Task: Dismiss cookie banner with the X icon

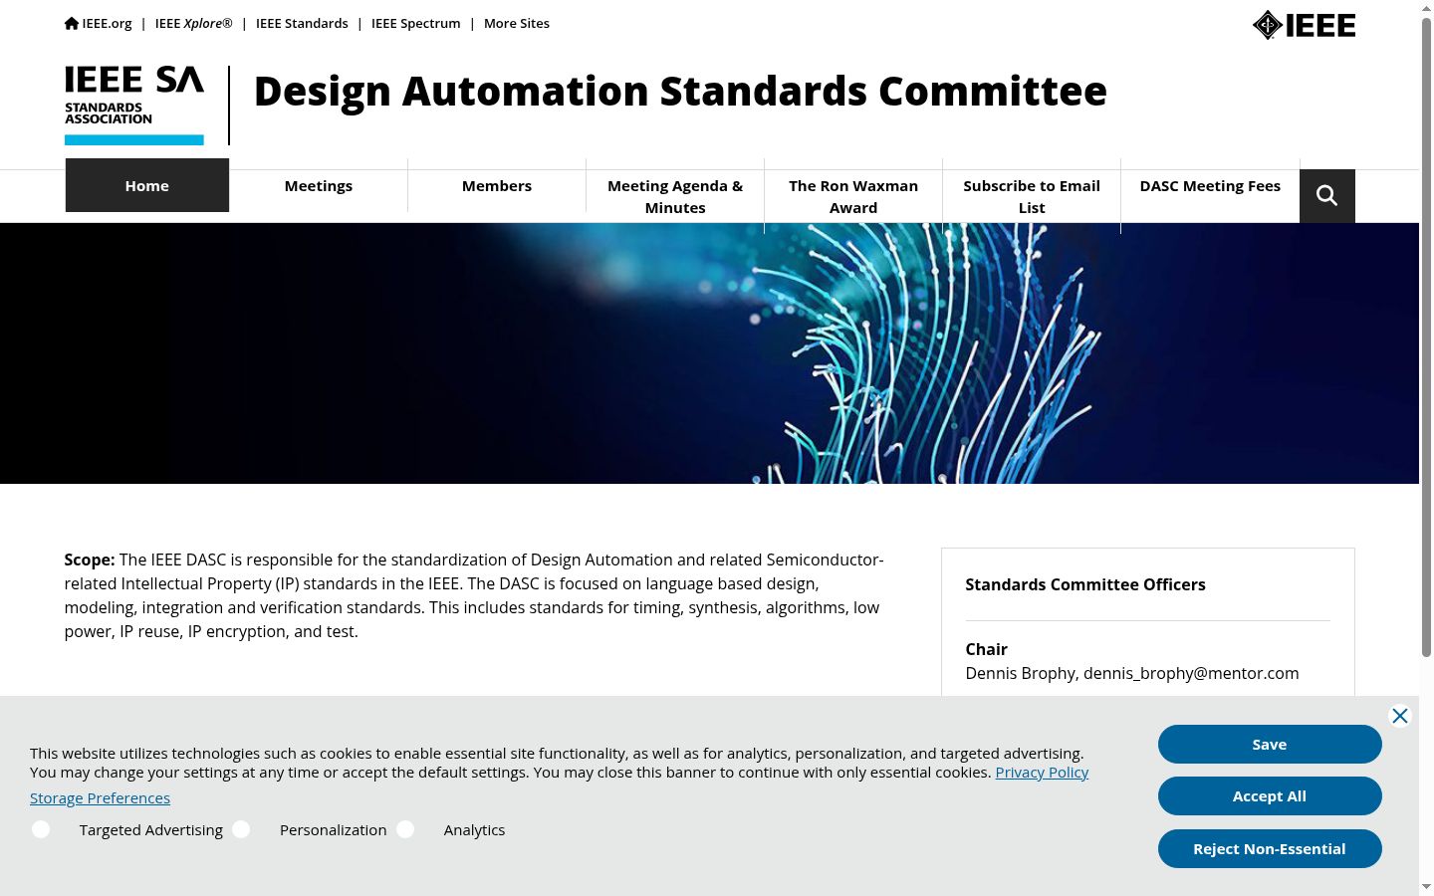Action: [1399, 716]
